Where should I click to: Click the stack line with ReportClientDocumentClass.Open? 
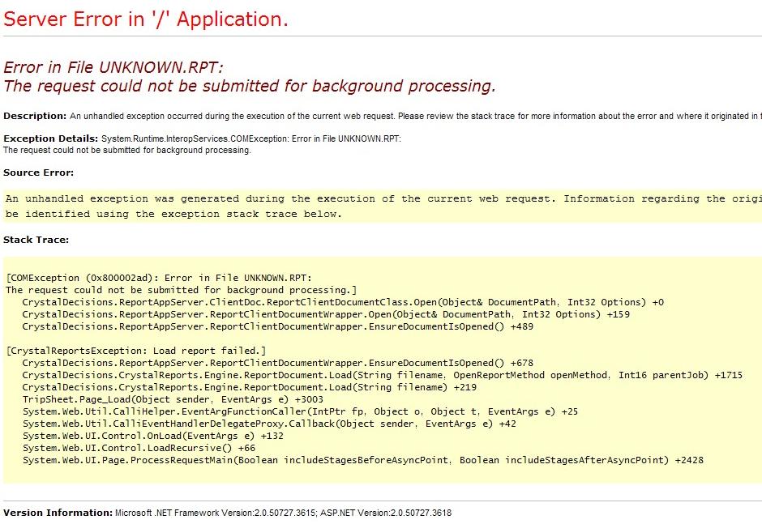coord(343,302)
